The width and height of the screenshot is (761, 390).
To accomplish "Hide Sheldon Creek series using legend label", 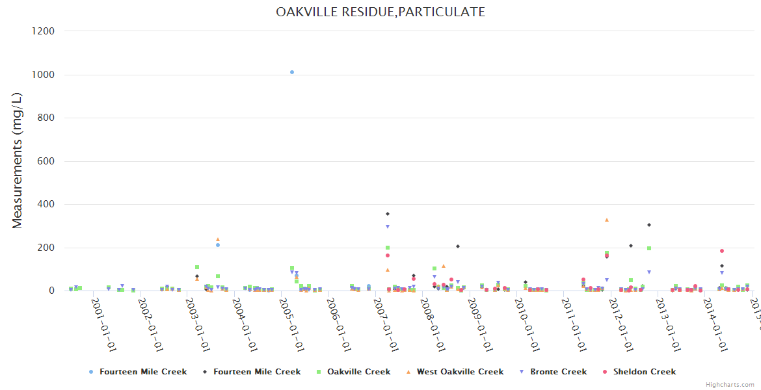I will 644,372.
